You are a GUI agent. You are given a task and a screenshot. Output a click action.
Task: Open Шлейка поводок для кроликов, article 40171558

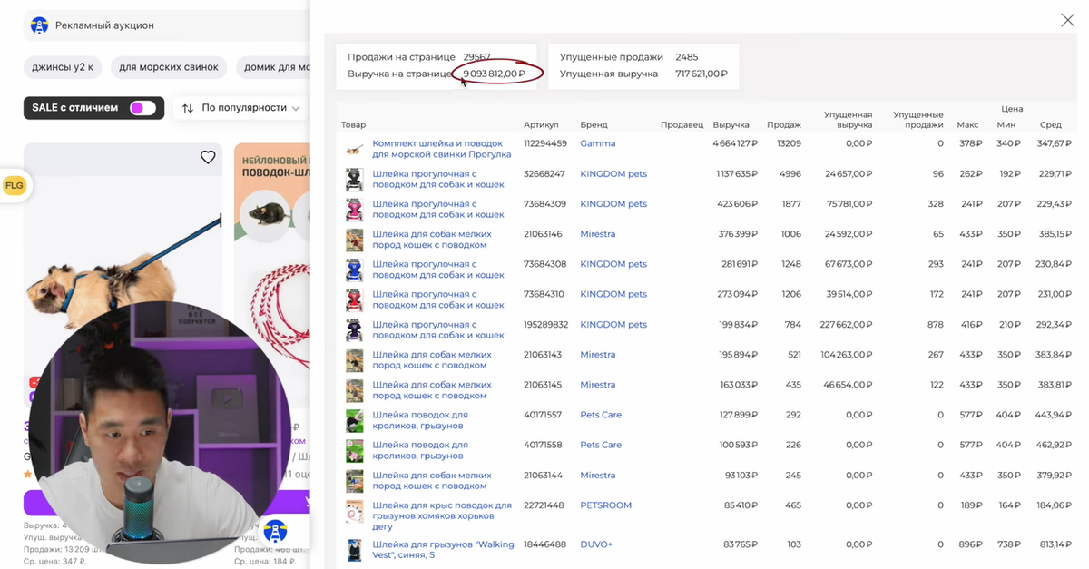tap(420, 450)
